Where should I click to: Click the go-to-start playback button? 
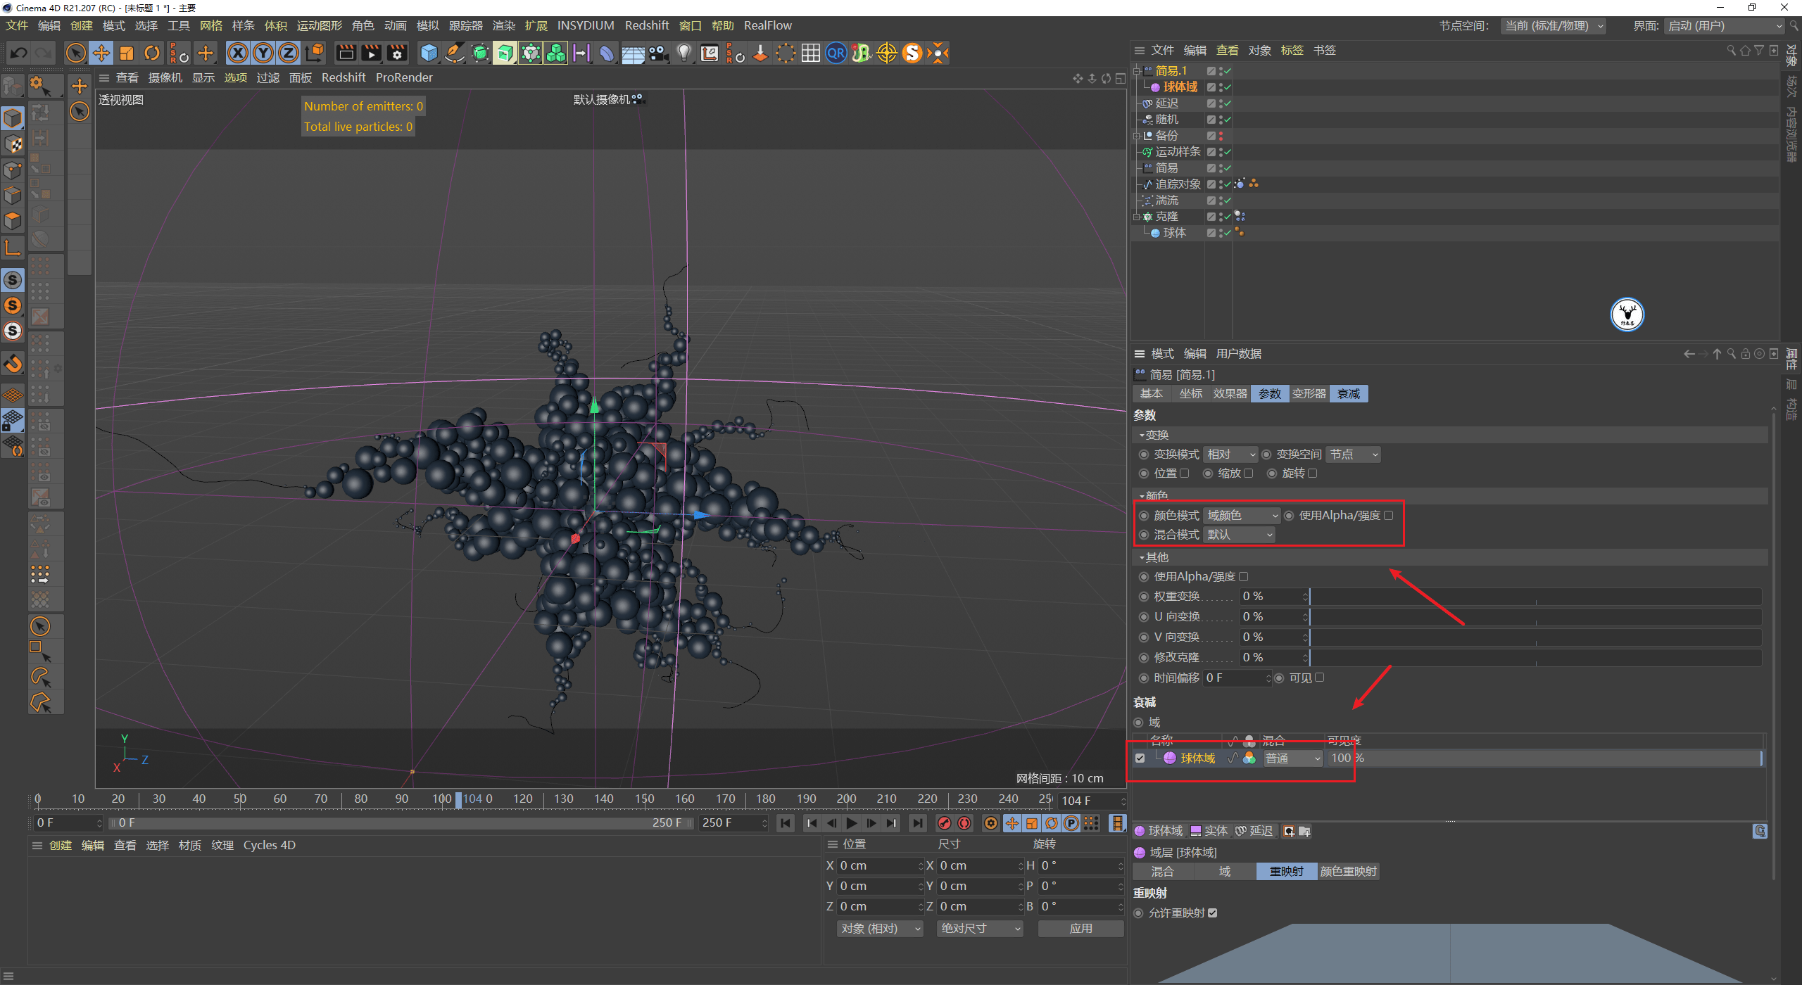[x=785, y=822]
